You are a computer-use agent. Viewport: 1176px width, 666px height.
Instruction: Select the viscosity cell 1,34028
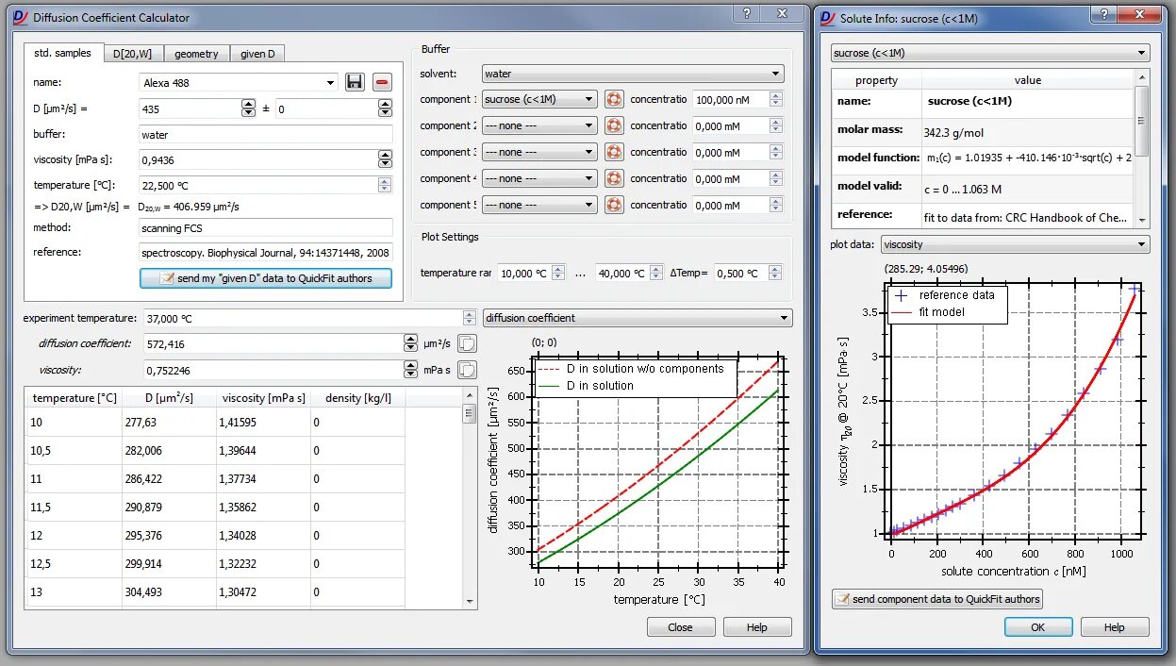point(263,536)
